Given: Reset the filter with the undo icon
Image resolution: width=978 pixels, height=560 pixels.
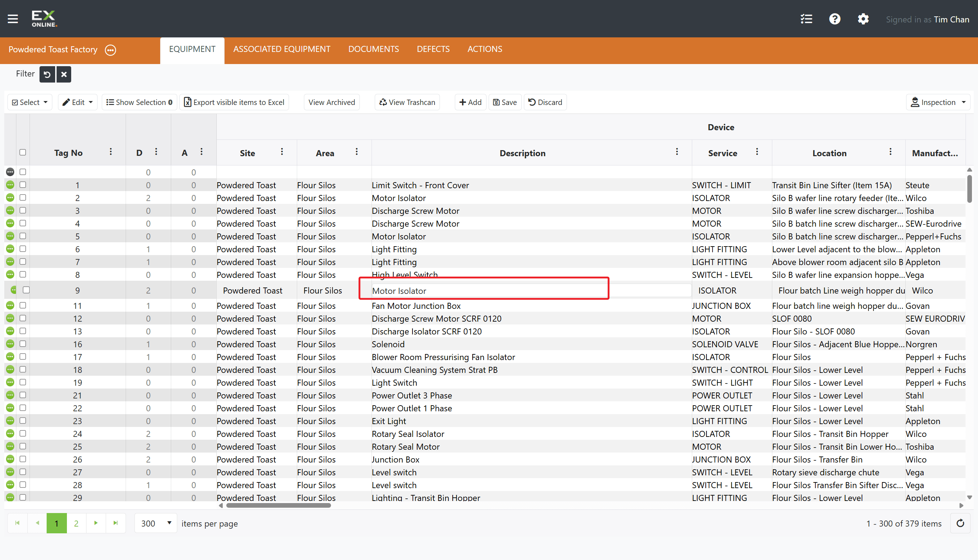Looking at the screenshot, I should pyautogui.click(x=47, y=74).
